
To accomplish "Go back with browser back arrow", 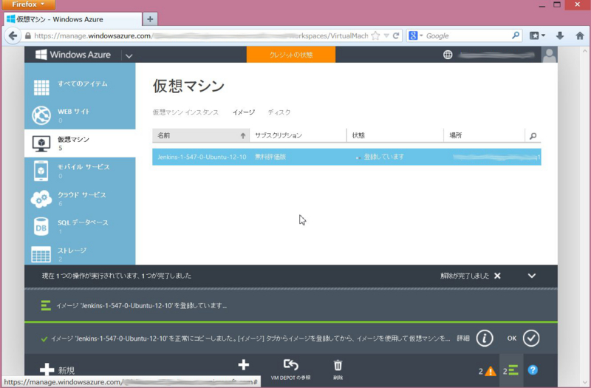I will pos(13,35).
